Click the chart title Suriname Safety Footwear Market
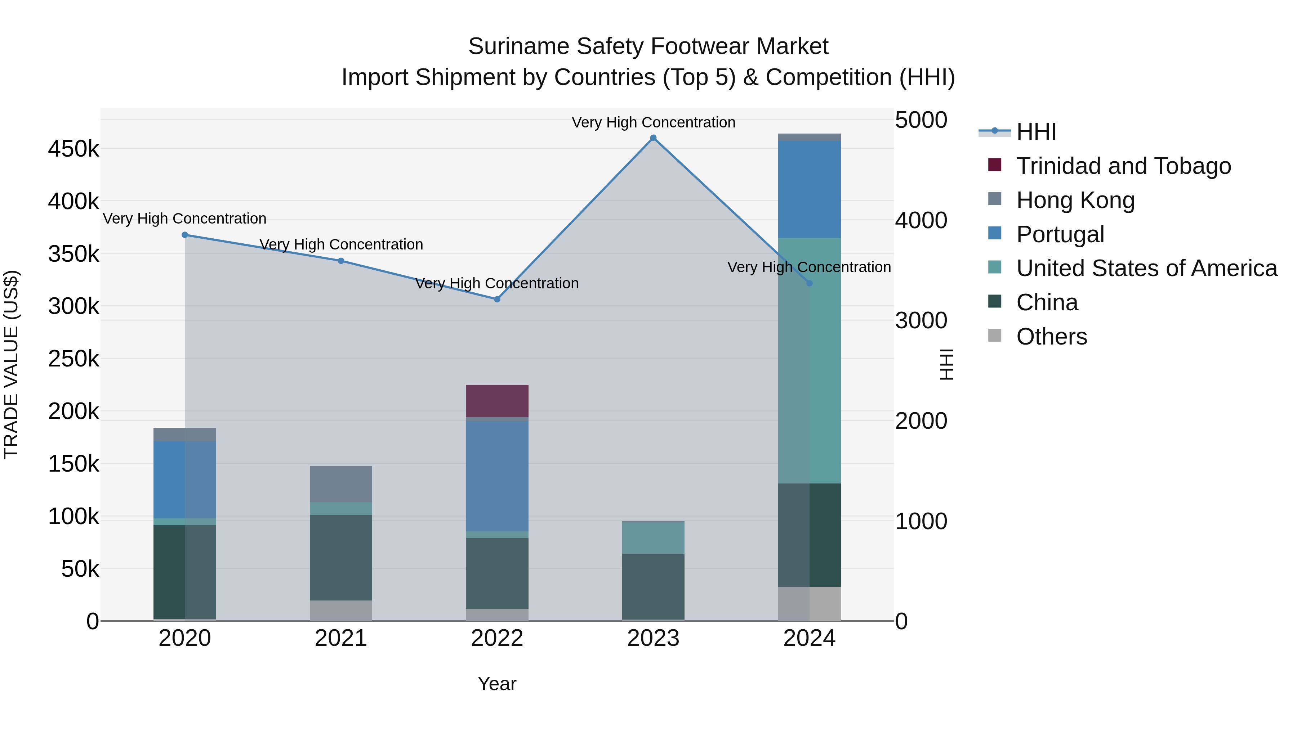 [x=648, y=46]
